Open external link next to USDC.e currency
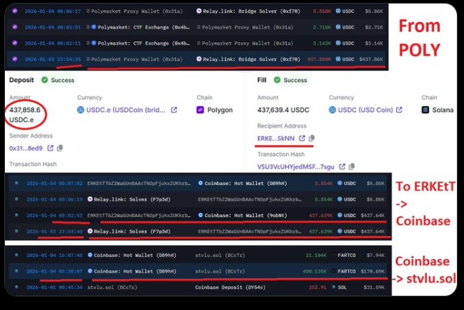 tap(174, 110)
